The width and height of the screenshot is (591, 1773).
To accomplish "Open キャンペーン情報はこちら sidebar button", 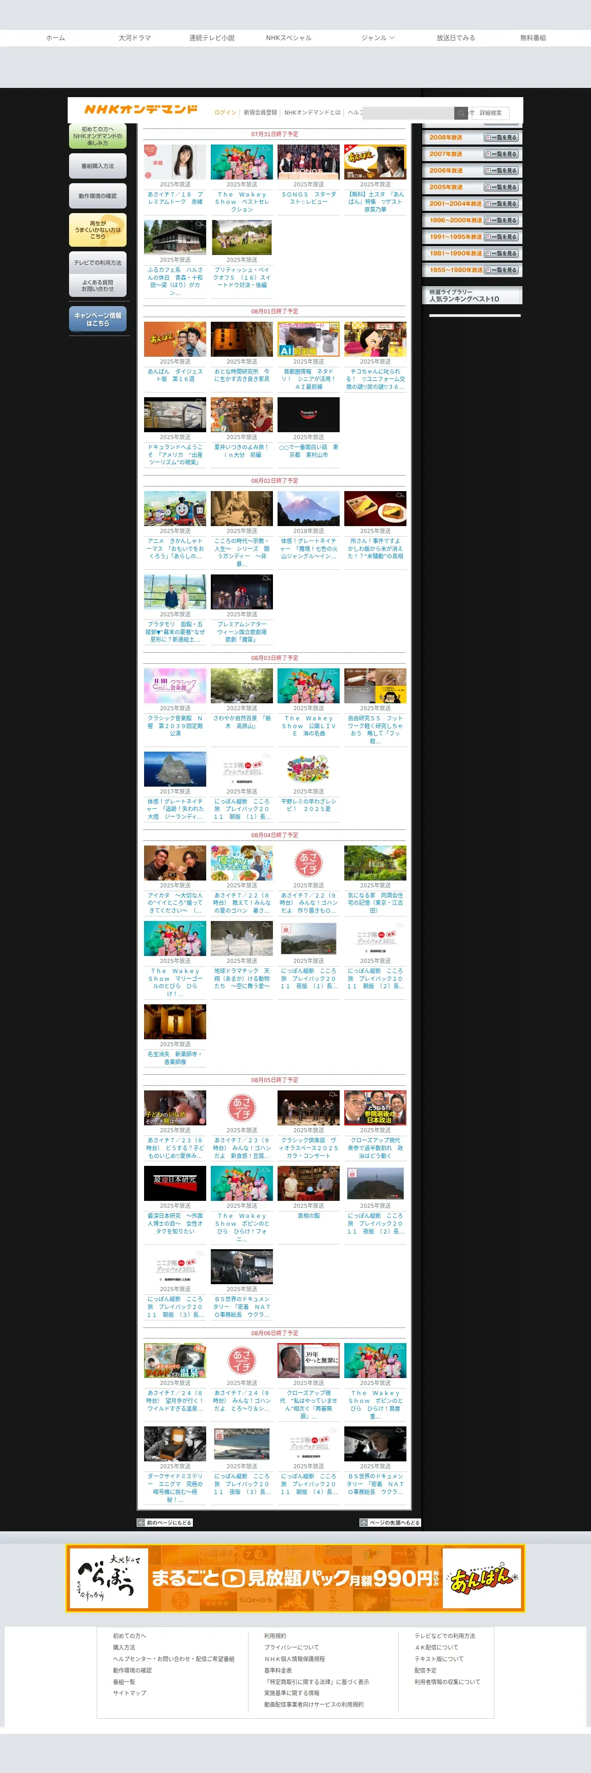I will pos(98,319).
